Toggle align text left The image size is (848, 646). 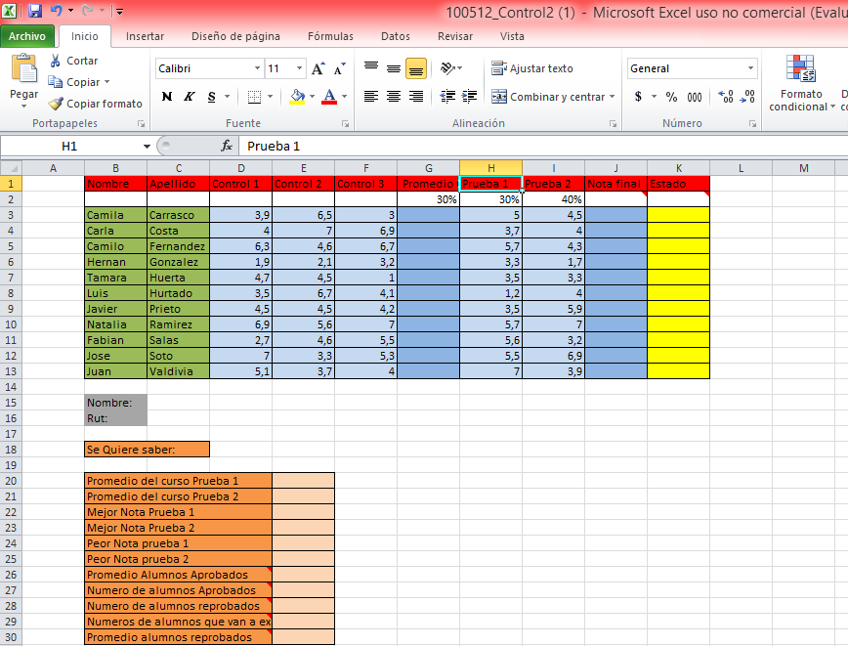371,97
